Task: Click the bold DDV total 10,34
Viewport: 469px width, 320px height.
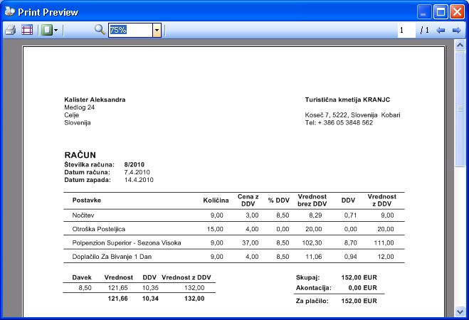Action: 150,299
